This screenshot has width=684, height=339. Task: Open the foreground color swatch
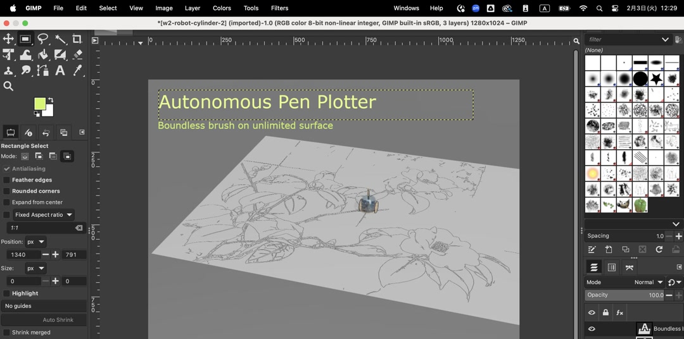point(40,104)
